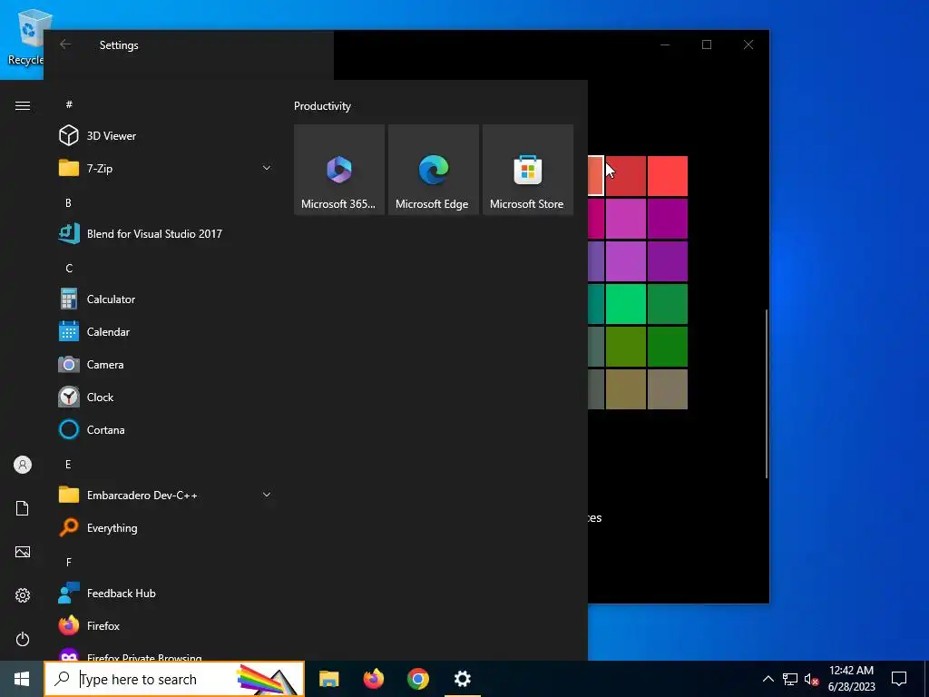
Task: Select the dark green swatch in the bright green row
Action: tap(668, 304)
